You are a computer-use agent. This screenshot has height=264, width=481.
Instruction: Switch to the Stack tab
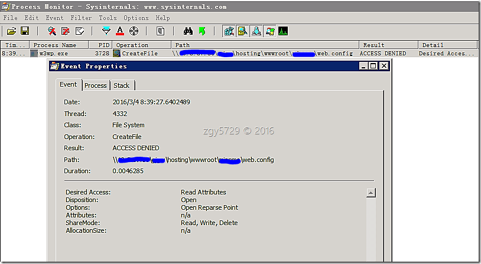122,85
